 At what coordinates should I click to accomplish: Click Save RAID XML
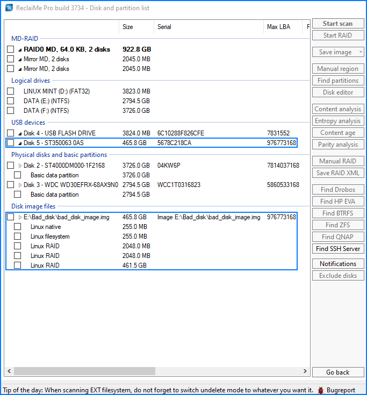coord(338,173)
